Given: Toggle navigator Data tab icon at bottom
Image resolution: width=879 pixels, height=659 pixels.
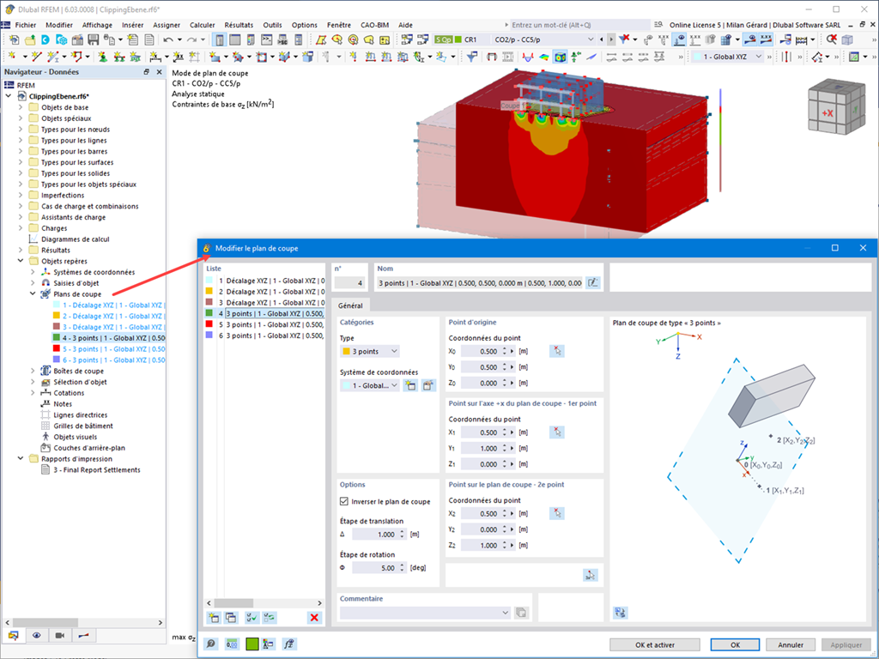Looking at the screenshot, I should (x=14, y=636).
